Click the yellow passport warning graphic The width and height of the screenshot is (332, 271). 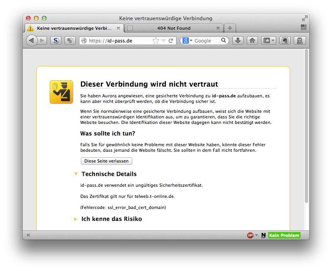(x=61, y=92)
